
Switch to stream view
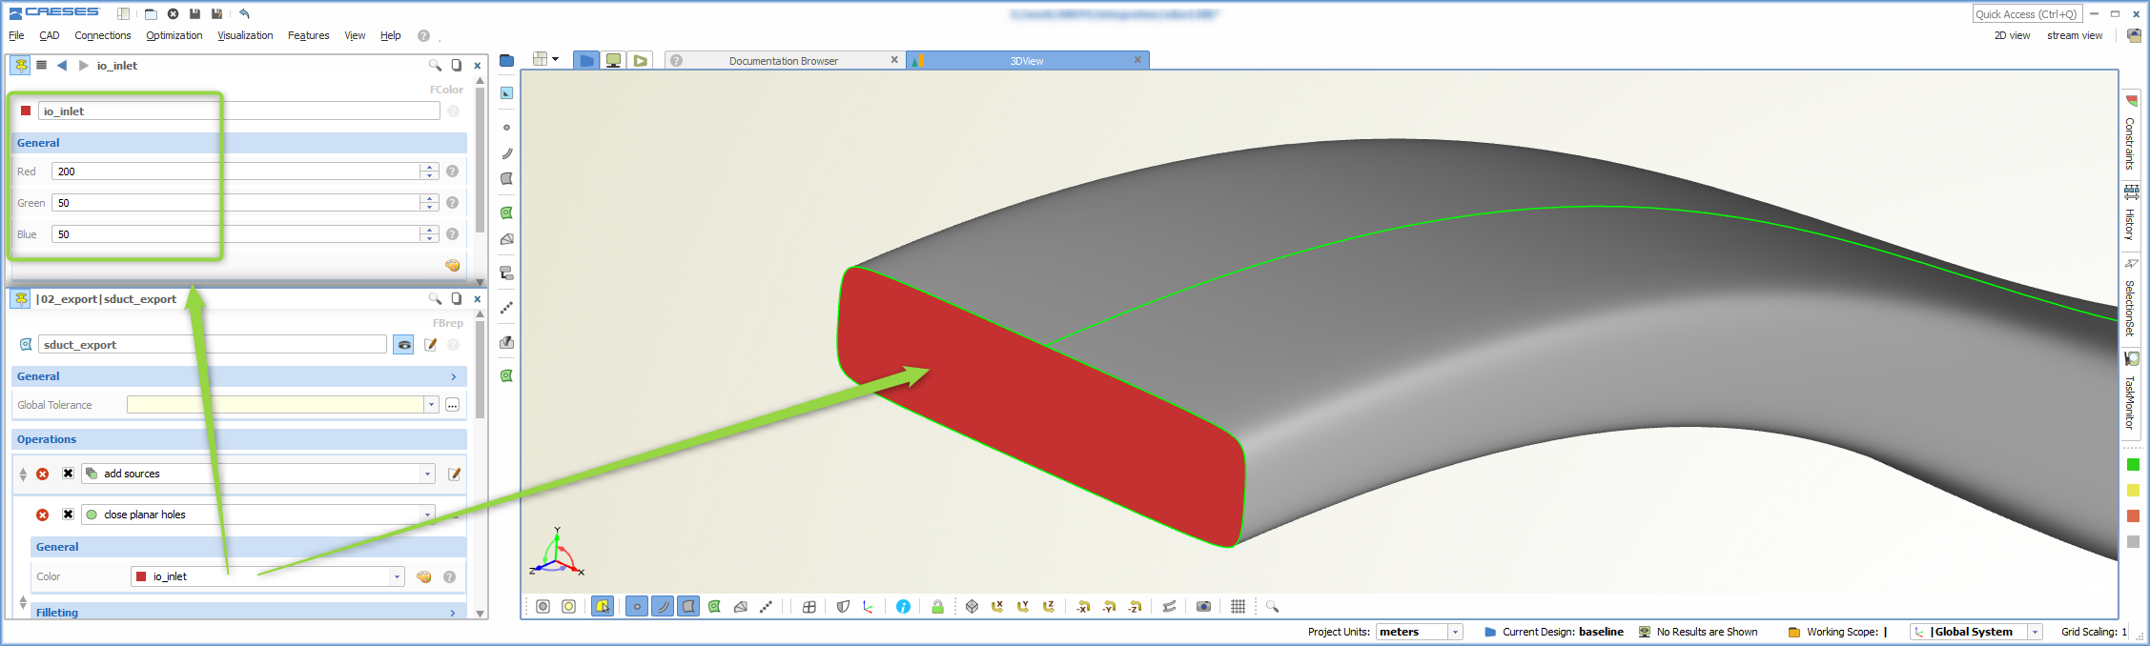point(2075,35)
